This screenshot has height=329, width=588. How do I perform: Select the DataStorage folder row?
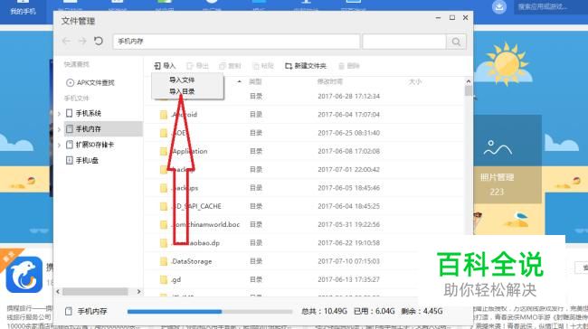point(304,261)
